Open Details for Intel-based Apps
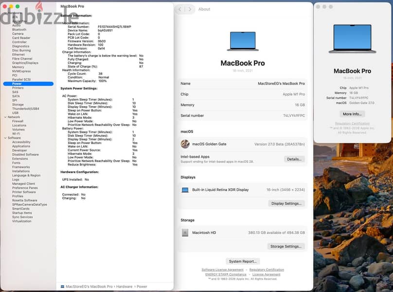 pos(294,159)
